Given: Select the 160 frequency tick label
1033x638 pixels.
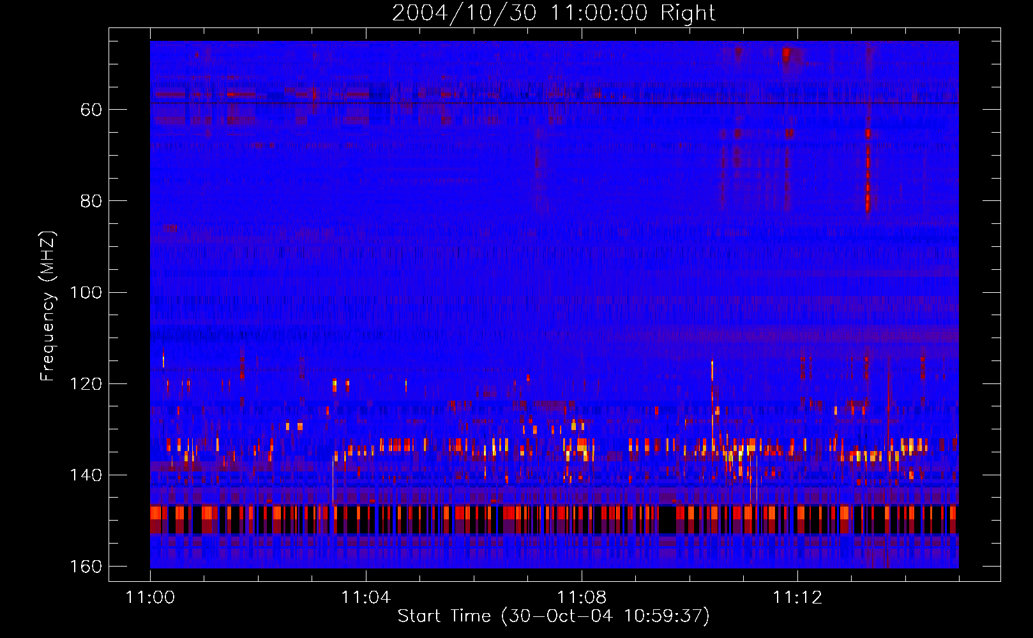Looking at the screenshot, I should [x=86, y=567].
